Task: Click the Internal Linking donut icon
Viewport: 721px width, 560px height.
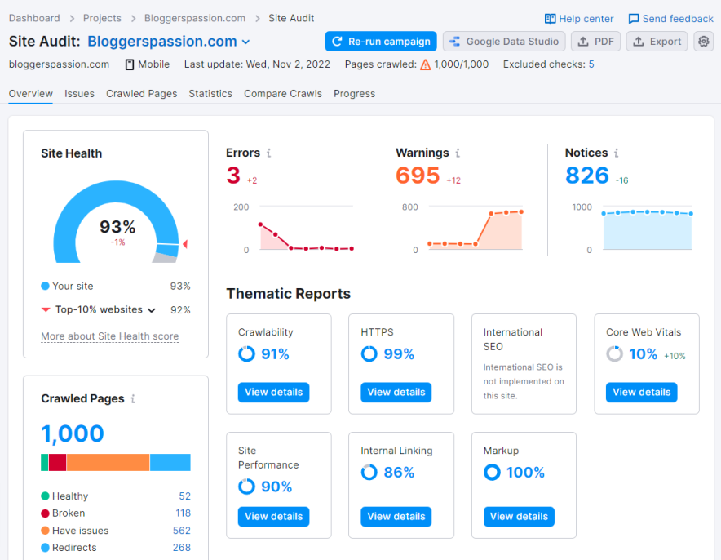Action: pos(369,472)
